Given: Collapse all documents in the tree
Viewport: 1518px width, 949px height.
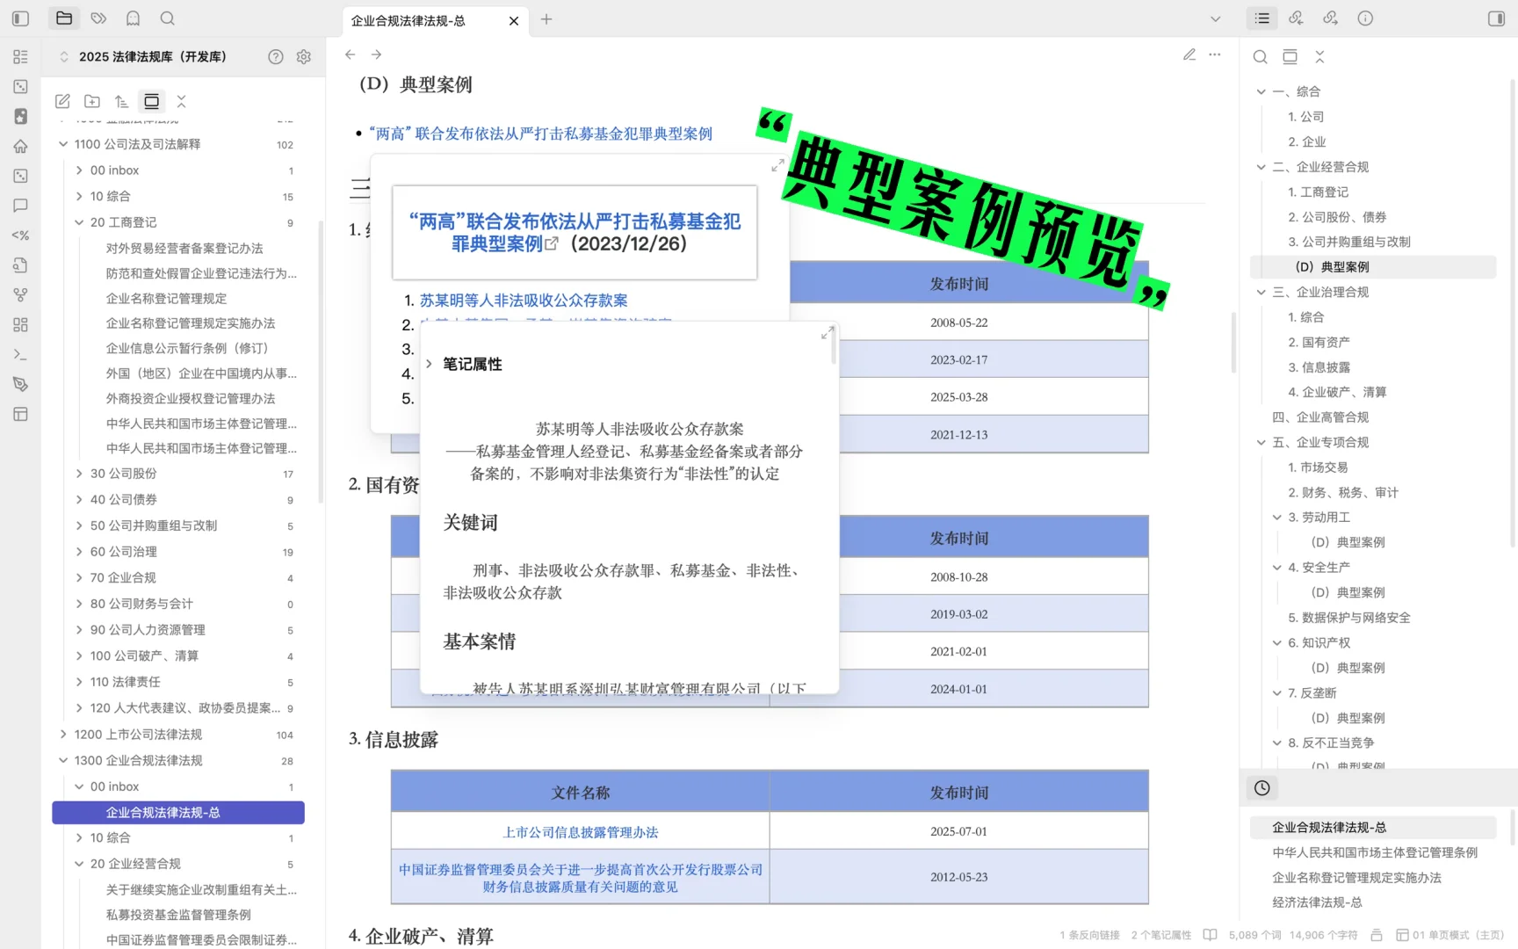Looking at the screenshot, I should pos(182,101).
